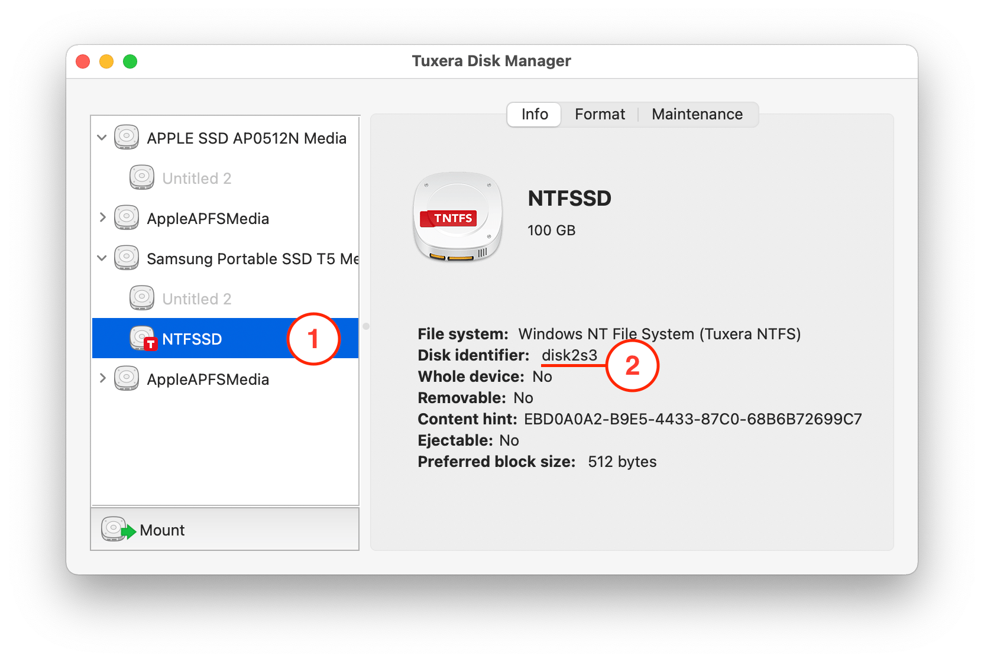Expand the AppleAPFSMedia entry below NTFSSD
This screenshot has height=662, width=984.
[102, 378]
